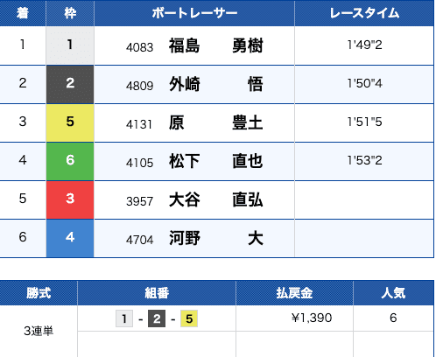Select the blue lane 4 badge
This screenshot has height=357, width=436.
[x=70, y=238]
